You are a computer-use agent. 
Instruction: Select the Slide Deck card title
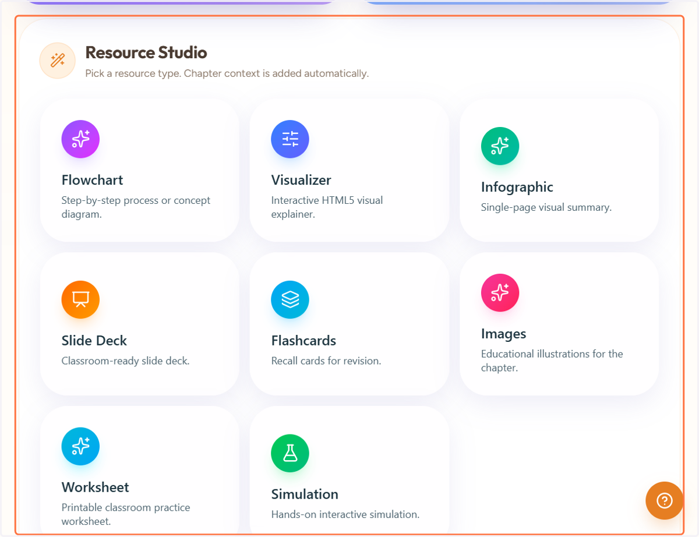point(94,341)
